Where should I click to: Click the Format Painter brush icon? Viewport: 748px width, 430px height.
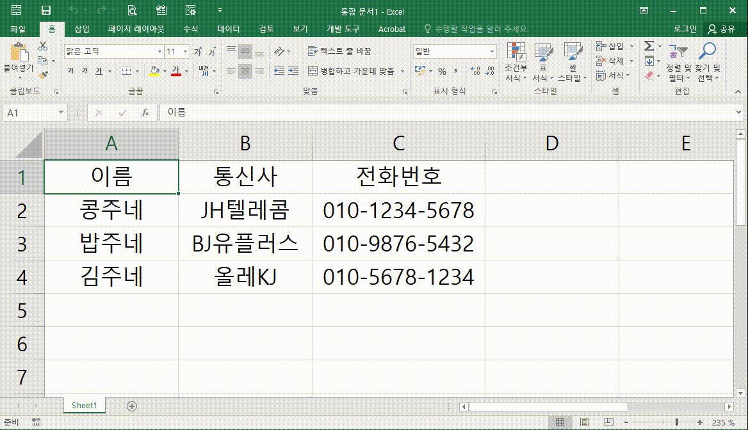tap(43, 75)
